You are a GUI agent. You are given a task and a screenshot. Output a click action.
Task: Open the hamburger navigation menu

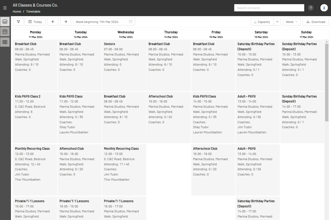(x=5, y=8)
